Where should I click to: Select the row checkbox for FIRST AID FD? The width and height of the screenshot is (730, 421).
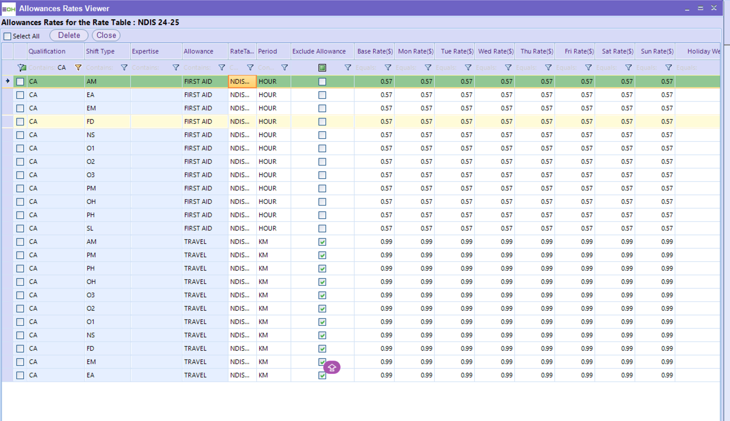pos(20,122)
